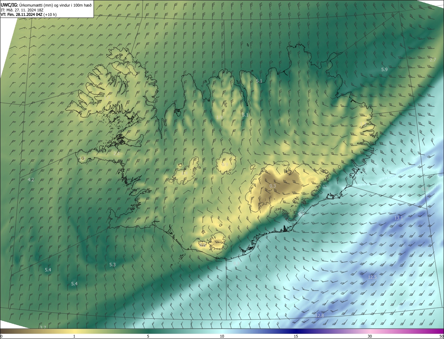Click the 0.3 value on the brown glacier area
The height and width of the screenshot is (339, 444).
[273, 186]
